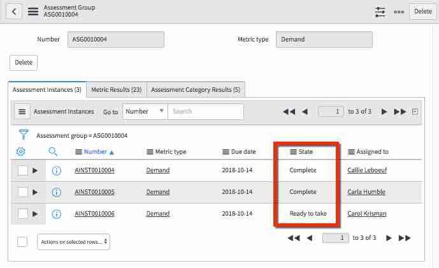This screenshot has width=439, height=268.
Task: Toggle the select-all checkbox below the list
Action: tap(22, 241)
